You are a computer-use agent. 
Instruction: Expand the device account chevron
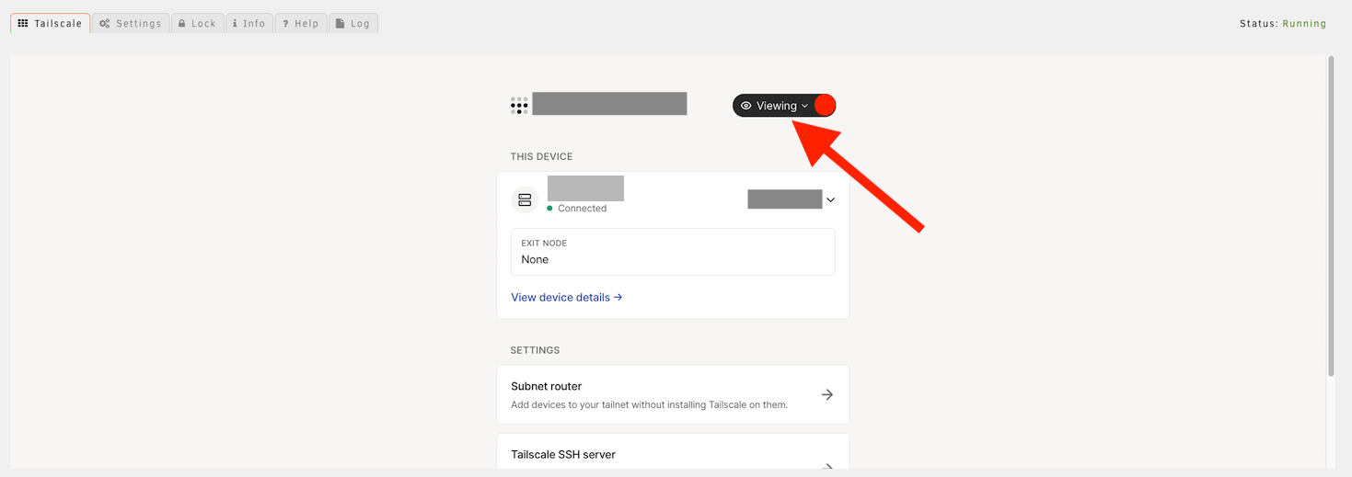tap(830, 199)
